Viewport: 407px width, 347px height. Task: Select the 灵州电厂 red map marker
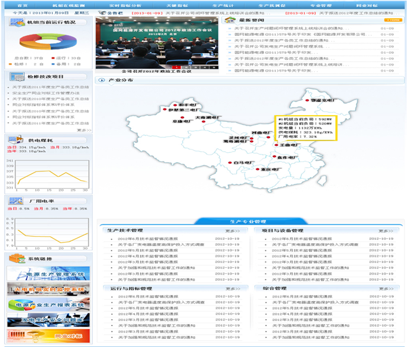click(252, 139)
